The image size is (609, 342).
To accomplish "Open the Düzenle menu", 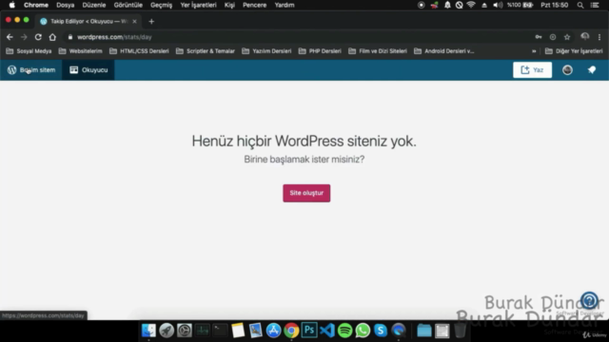I will (x=94, y=5).
